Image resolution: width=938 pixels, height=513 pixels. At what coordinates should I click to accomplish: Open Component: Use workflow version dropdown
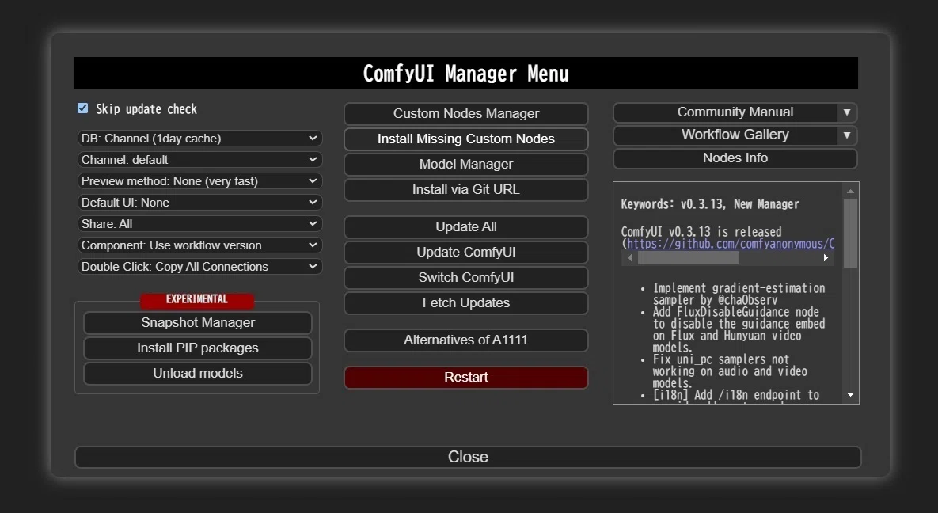pos(199,245)
